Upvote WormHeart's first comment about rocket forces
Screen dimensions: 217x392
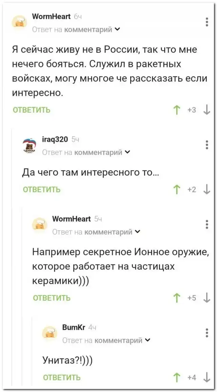(x=176, y=110)
